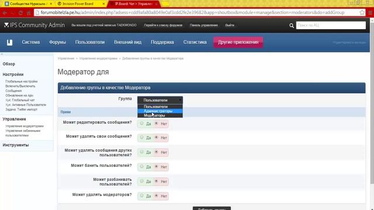Select Нет for удалять сообщения других пользователей
This screenshot has width=374, height=210.
click(157, 152)
